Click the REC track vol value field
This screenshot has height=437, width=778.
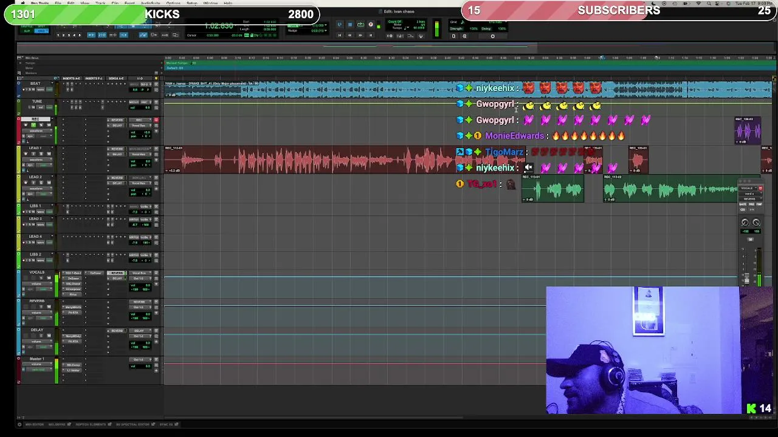click(140, 132)
